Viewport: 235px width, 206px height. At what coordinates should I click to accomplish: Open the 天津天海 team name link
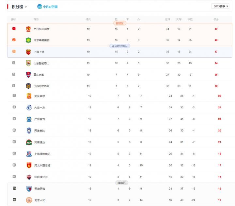click(x=40, y=189)
